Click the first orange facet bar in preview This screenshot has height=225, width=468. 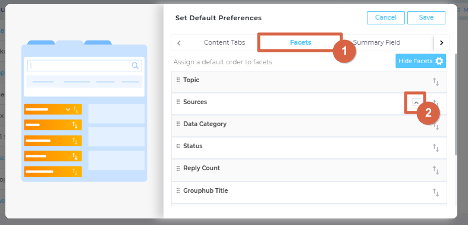tap(53, 110)
